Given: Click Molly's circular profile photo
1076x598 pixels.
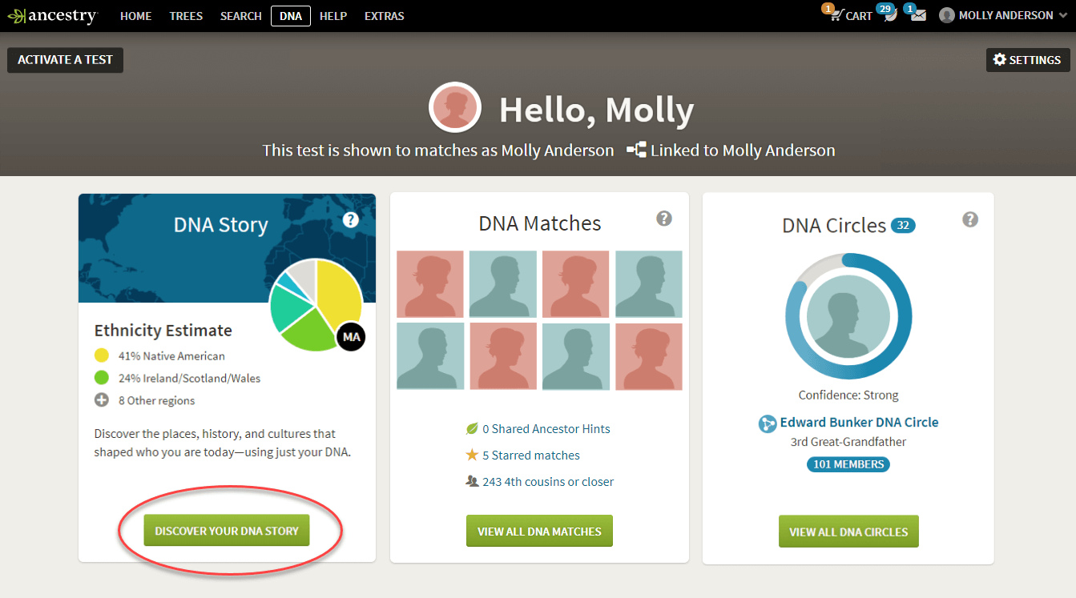Looking at the screenshot, I should 454,106.
